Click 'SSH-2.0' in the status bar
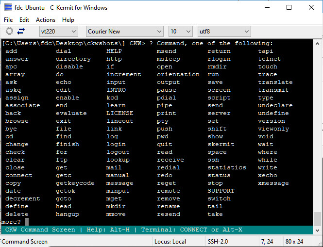This screenshot has height=247, width=323. point(218,242)
